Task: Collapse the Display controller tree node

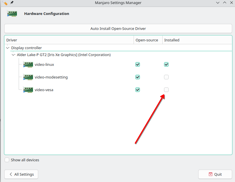Action: click(x=7, y=48)
